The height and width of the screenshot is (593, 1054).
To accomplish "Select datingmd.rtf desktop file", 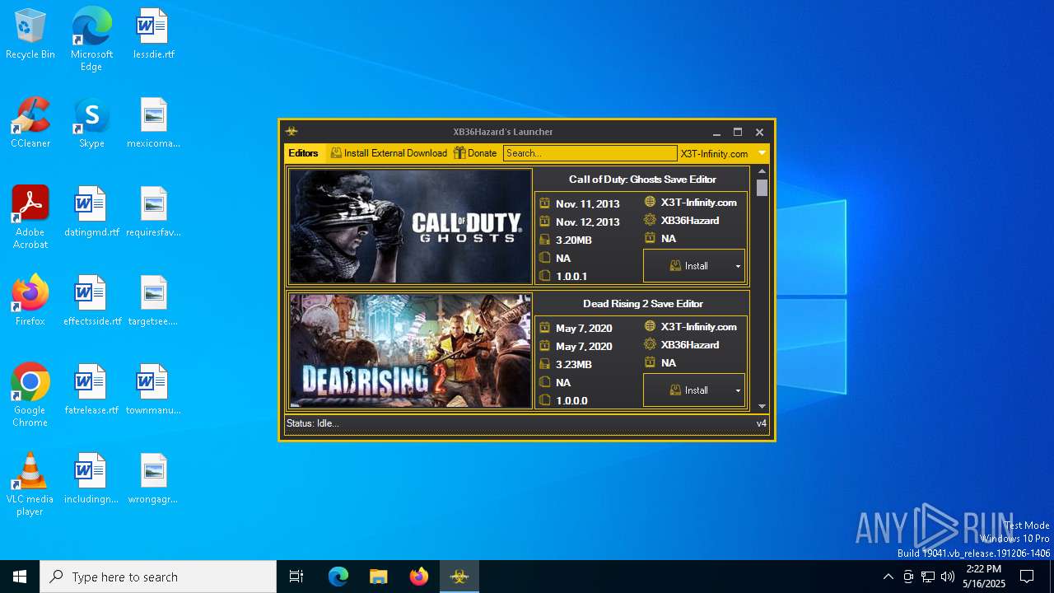I will click(91, 212).
